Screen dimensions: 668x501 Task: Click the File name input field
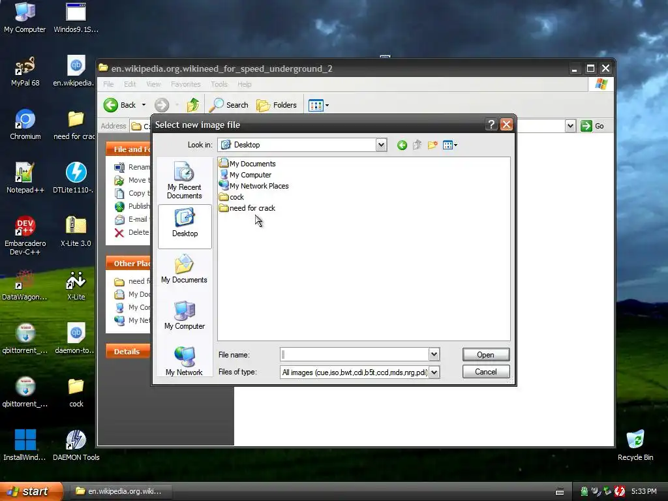click(354, 354)
